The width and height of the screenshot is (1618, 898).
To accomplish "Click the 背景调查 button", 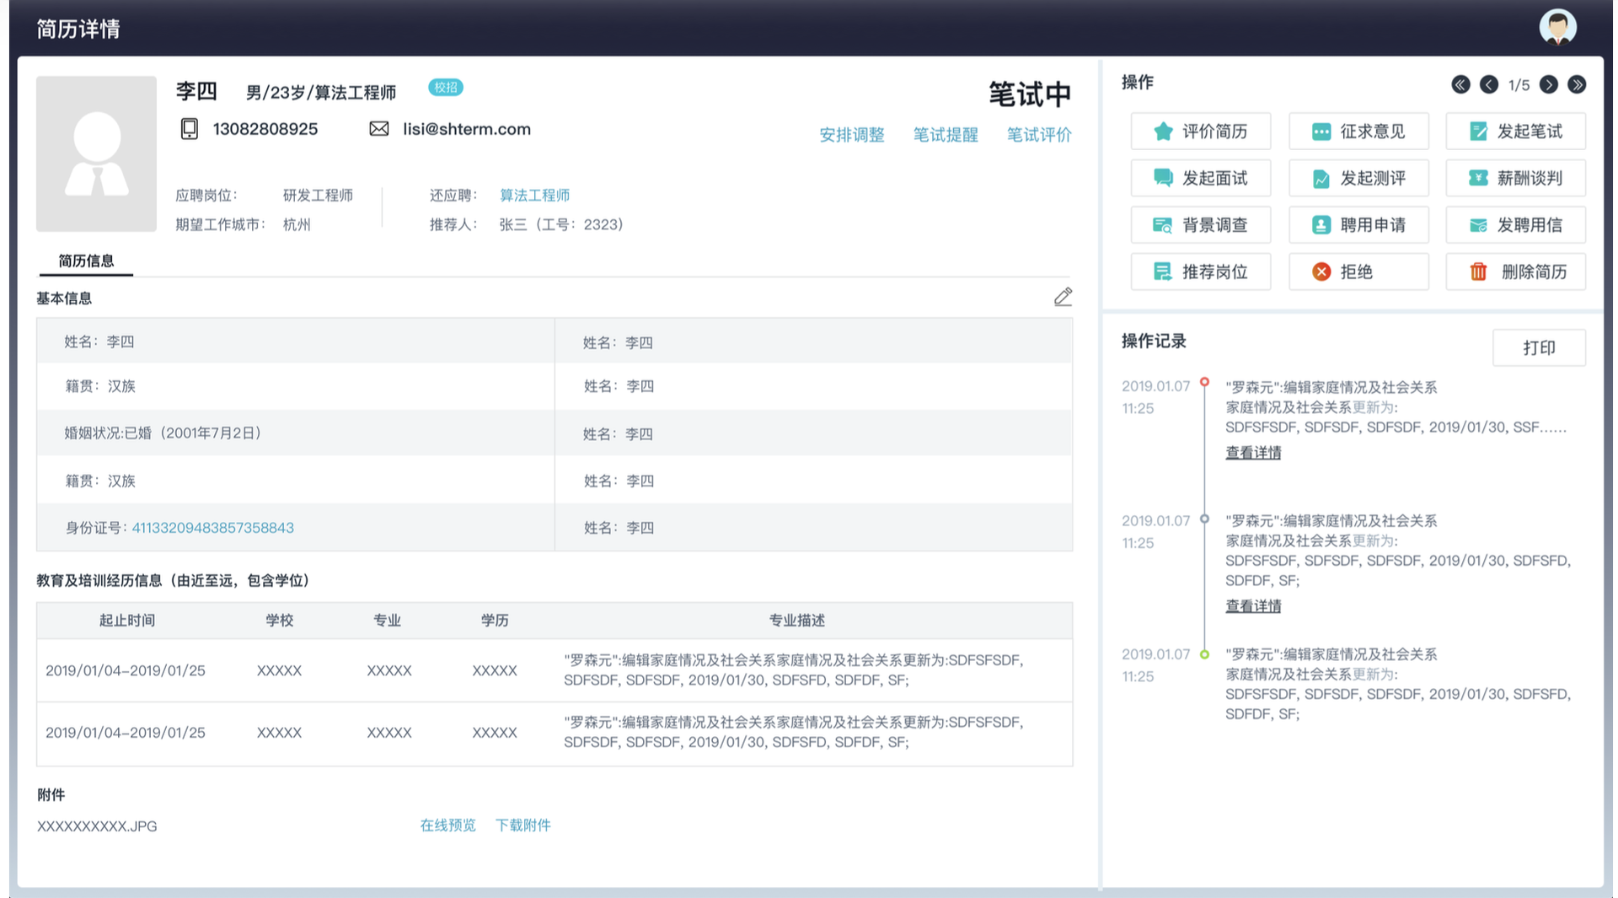I will [x=1201, y=225].
